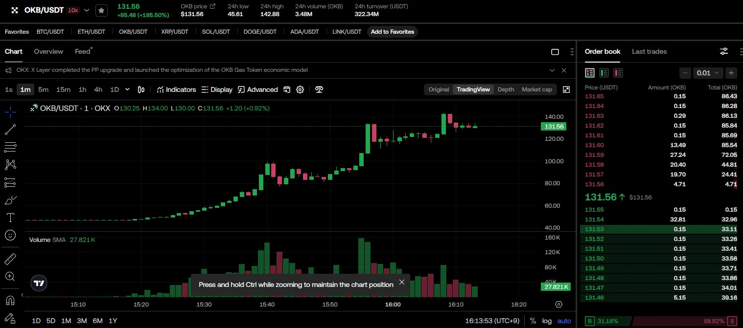Open the Fibonacci retracement lines tool
Image resolution: width=743 pixels, height=328 pixels.
pos(10,147)
